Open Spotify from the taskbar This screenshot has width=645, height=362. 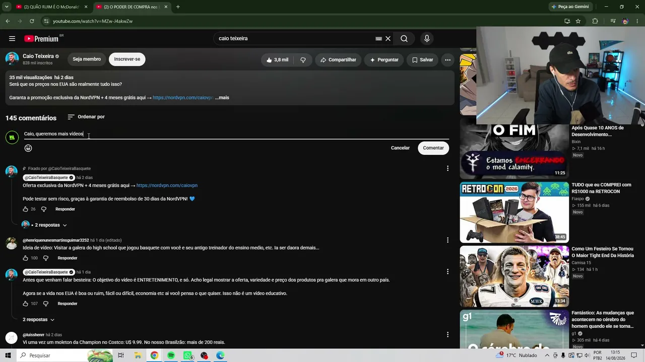[171, 355]
